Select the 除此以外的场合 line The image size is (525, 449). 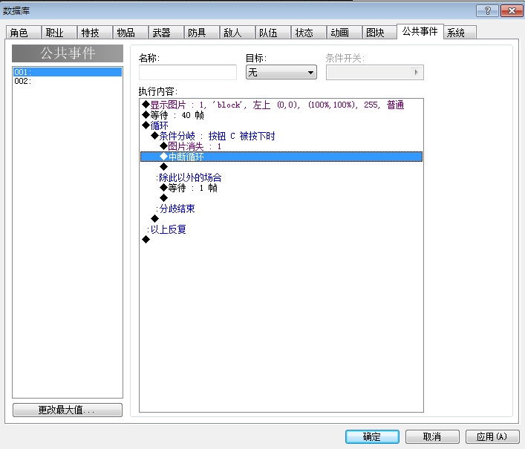coord(281,177)
